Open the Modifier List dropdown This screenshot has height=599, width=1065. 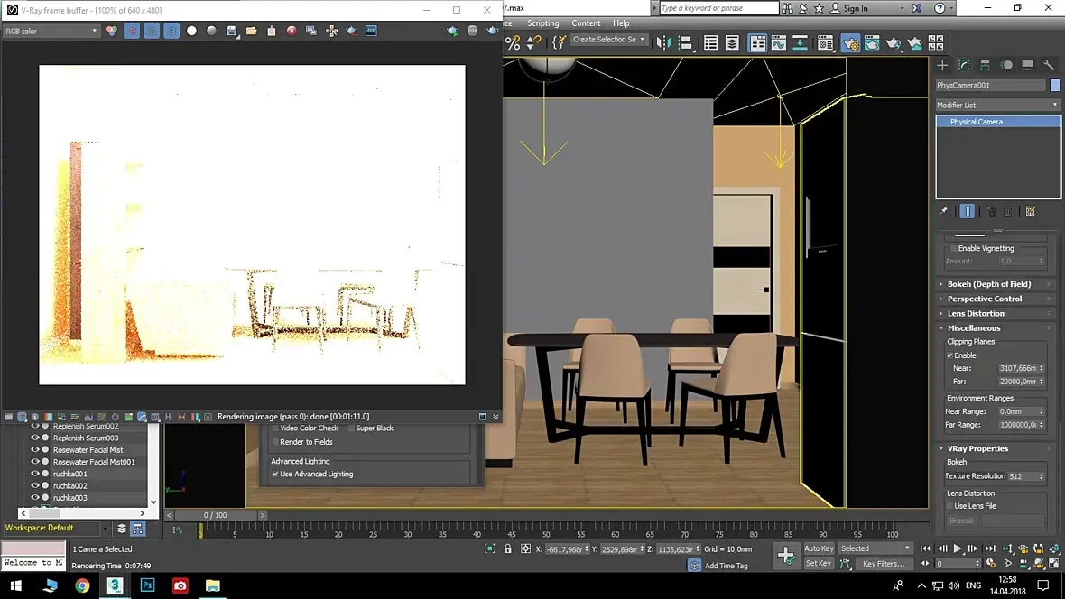tap(997, 105)
